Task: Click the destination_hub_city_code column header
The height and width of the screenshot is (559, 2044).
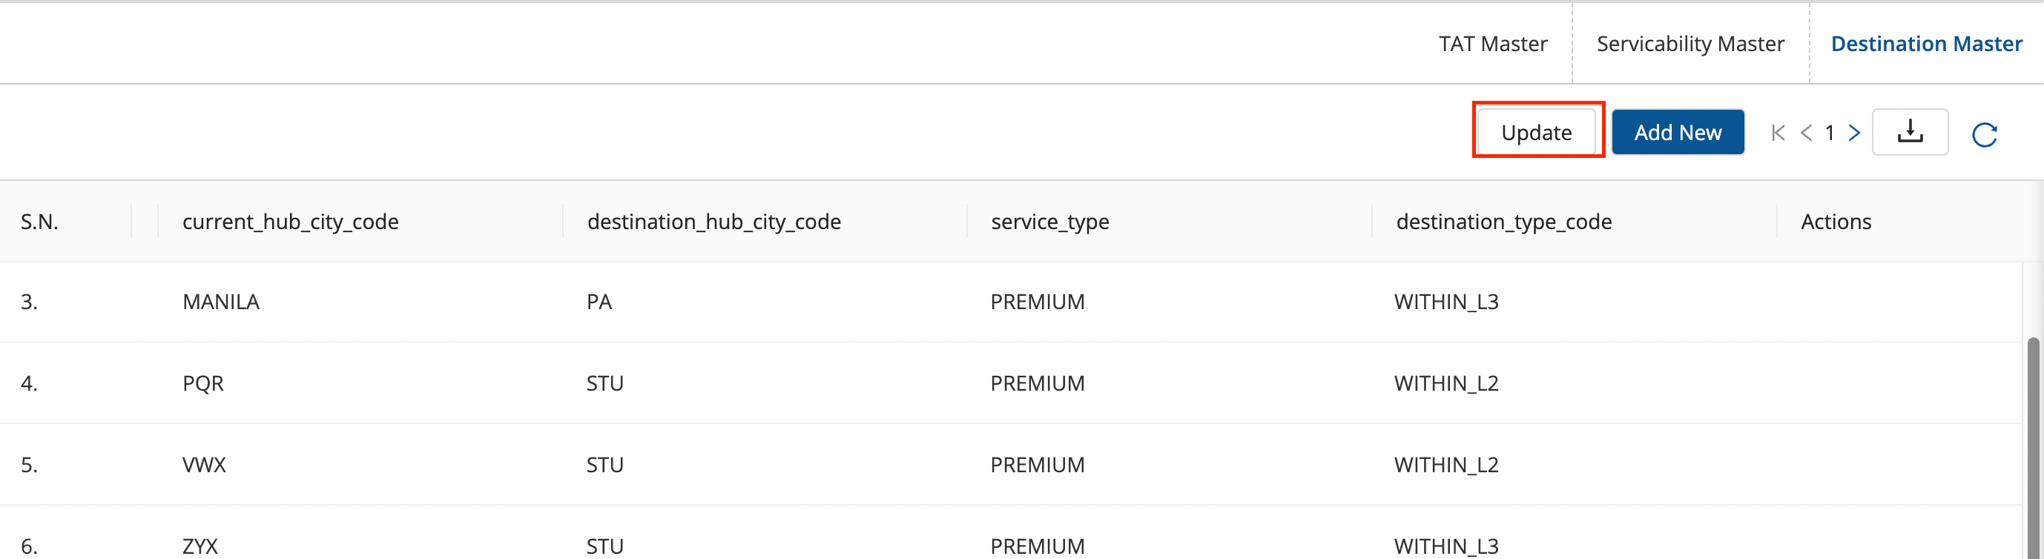Action: pyautogui.click(x=713, y=221)
